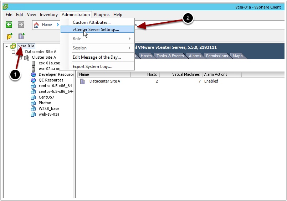Viewport: 287px width, 201px height.
Task: Sort by the Alarm Actions column header
Action: click(222, 74)
